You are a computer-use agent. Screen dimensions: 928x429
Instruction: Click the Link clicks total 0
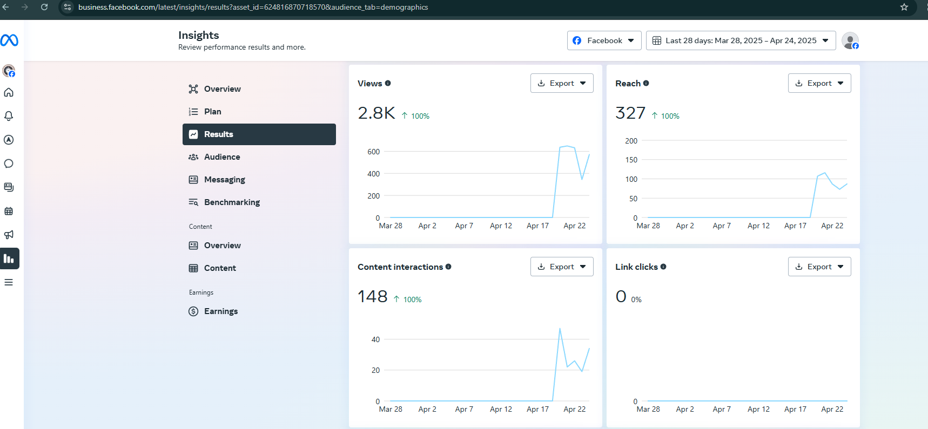click(621, 296)
